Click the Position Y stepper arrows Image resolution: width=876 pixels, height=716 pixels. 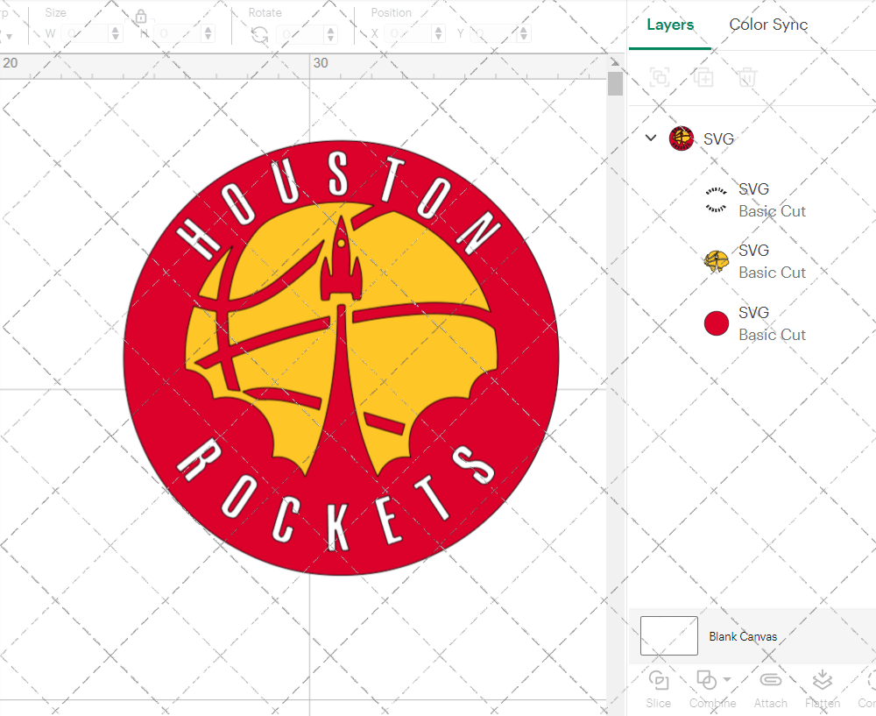pos(524,33)
